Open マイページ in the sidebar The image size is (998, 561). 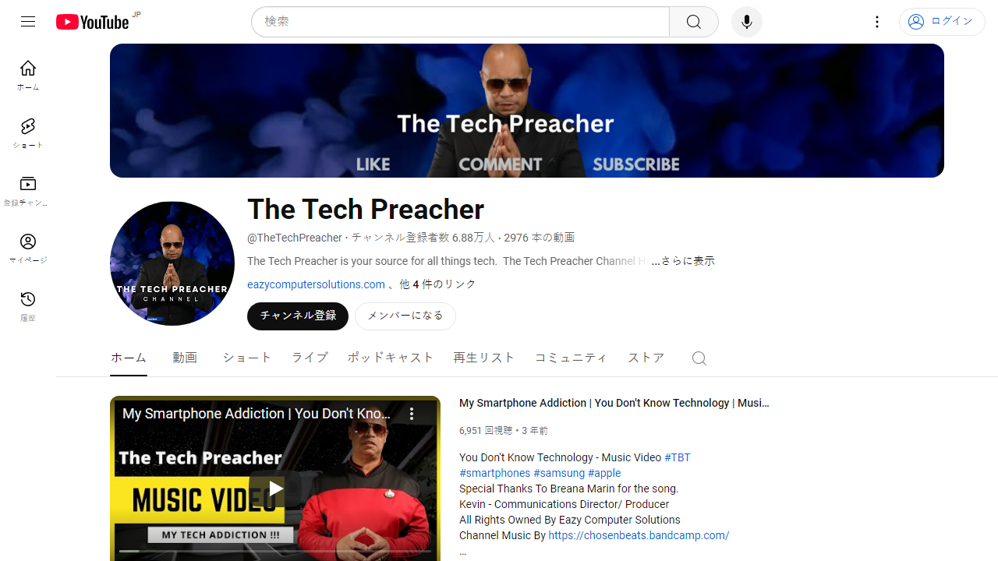[x=28, y=249]
